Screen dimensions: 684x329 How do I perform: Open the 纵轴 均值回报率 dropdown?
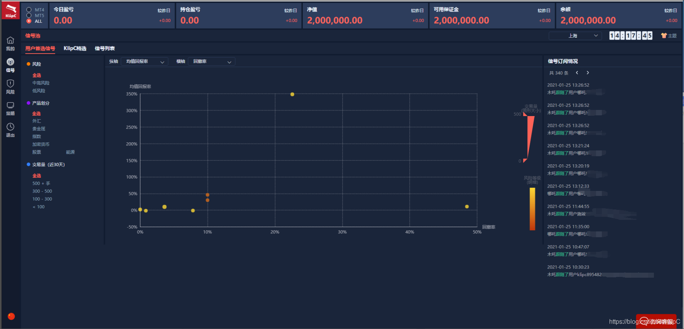pos(144,61)
